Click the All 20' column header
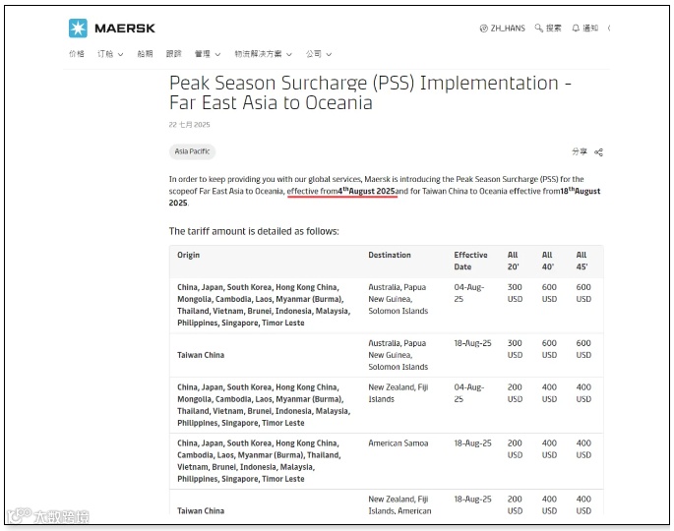The height and width of the screenshot is (531, 674). pyautogui.click(x=514, y=261)
